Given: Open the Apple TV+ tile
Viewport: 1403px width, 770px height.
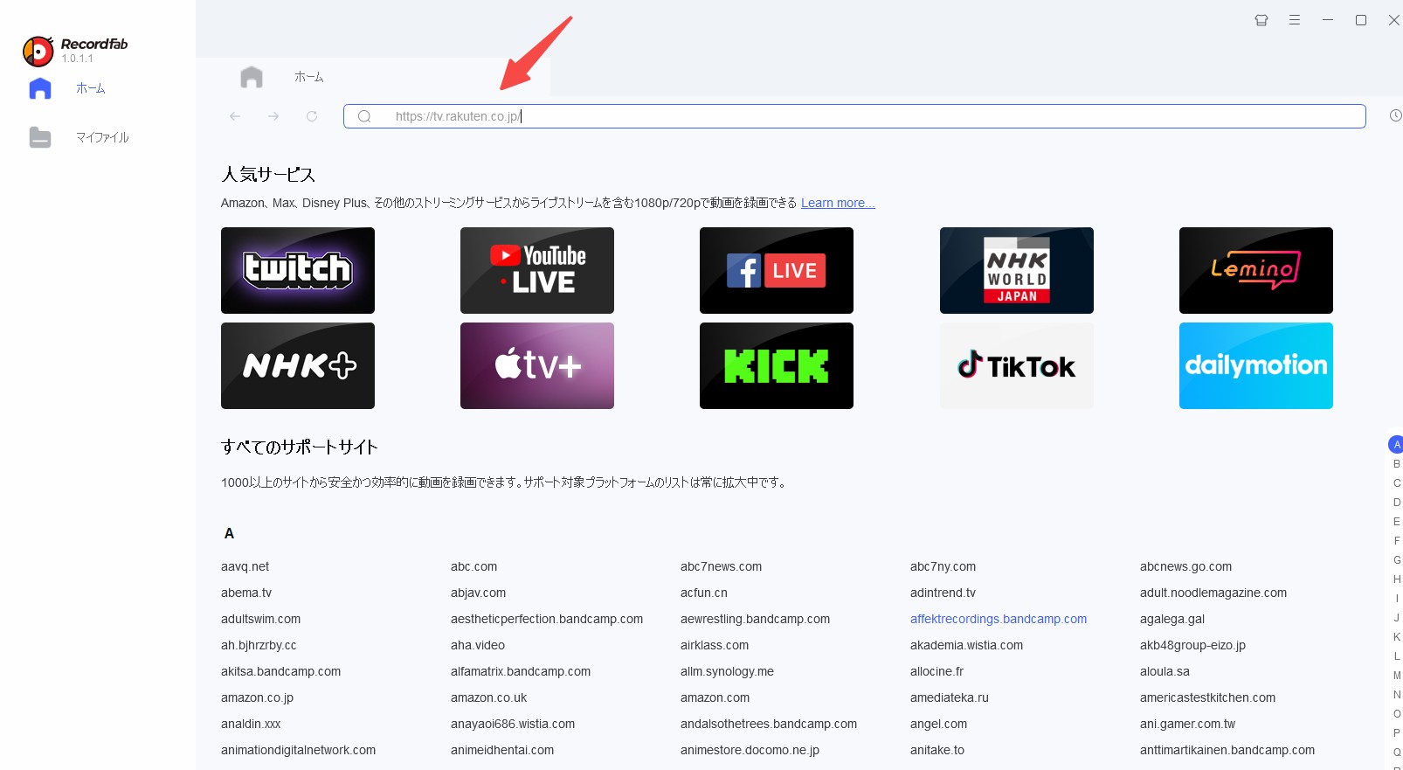Looking at the screenshot, I should (x=537, y=365).
